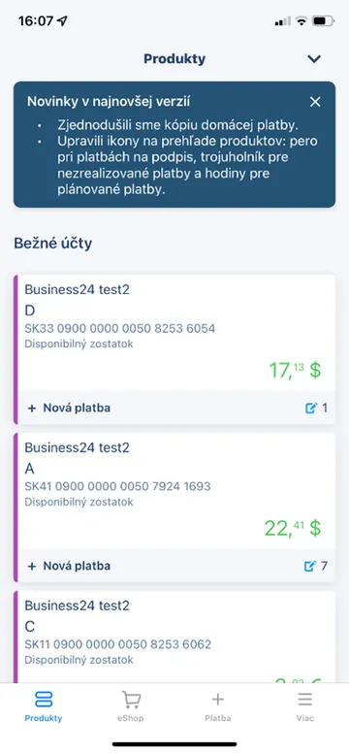Tap pending-signature pen icon on account A
This screenshot has height=753, width=349.
point(311,566)
